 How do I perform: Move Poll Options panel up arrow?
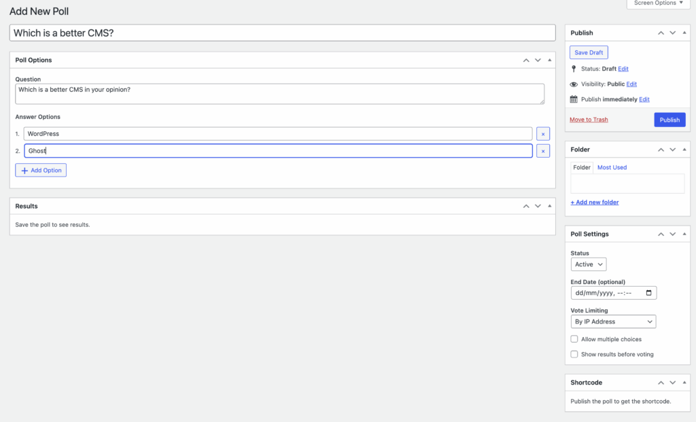pos(526,60)
